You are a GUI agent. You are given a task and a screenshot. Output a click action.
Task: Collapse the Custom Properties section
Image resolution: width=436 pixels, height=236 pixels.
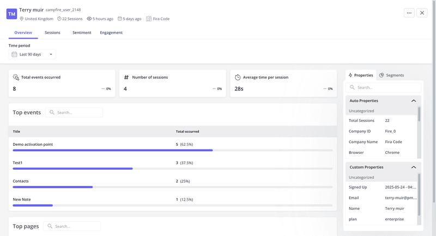point(414,167)
